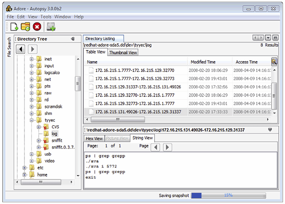Click the Add Image toolbar icon
285x204 pixels.
51,27
